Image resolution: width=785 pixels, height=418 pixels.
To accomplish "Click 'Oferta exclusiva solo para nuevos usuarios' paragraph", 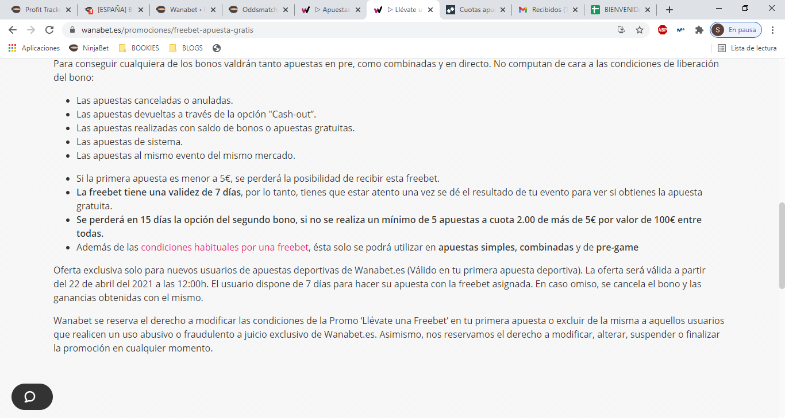I will (x=379, y=284).
